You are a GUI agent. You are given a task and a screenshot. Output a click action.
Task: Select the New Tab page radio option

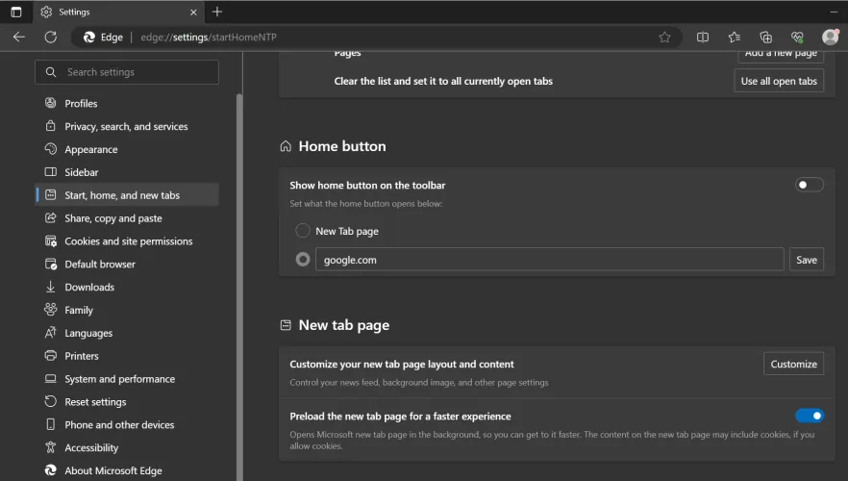click(x=303, y=231)
